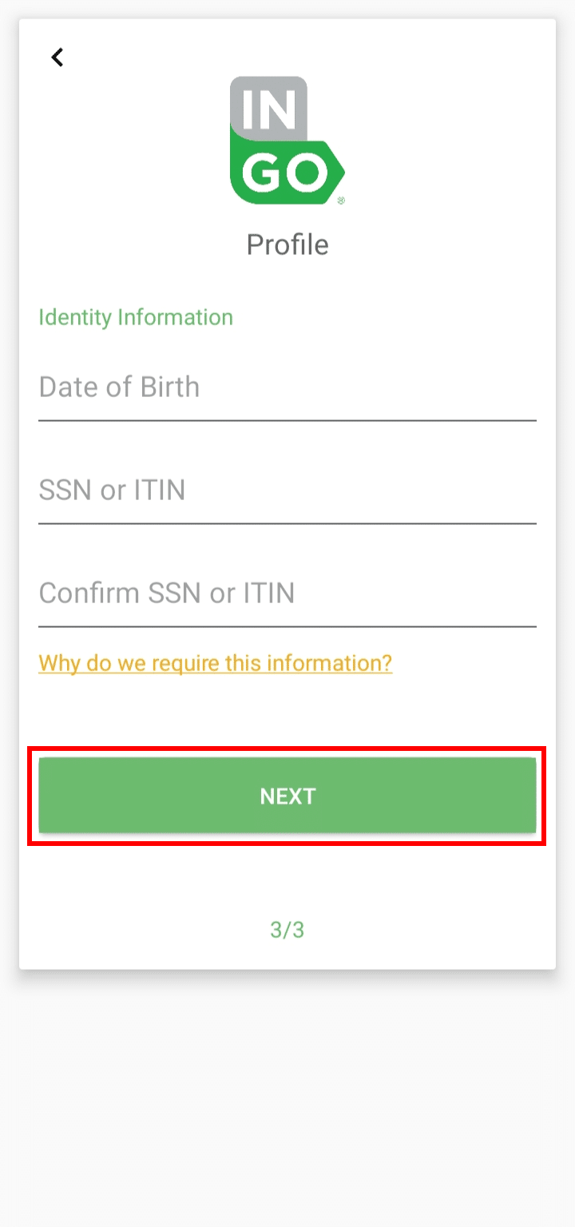Click the gray IN block of logo
575x1227 pixels.
click(269, 108)
